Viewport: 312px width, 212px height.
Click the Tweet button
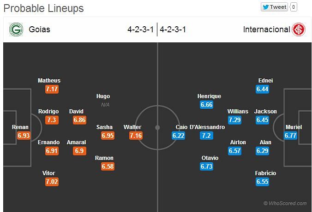275,7
